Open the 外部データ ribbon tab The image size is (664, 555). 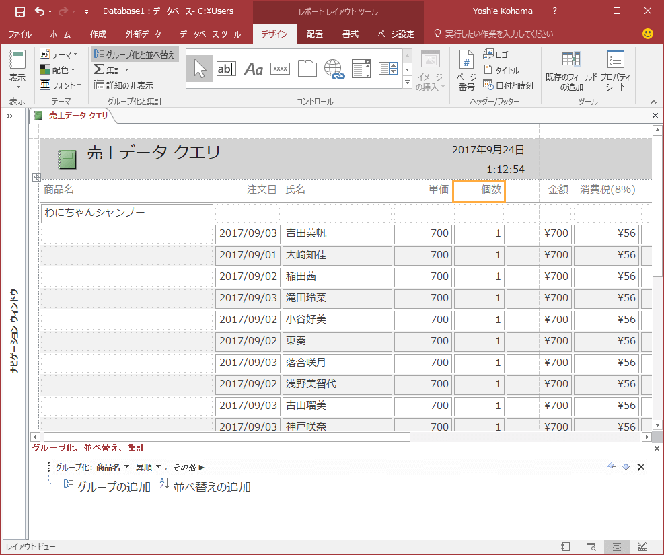coord(143,34)
